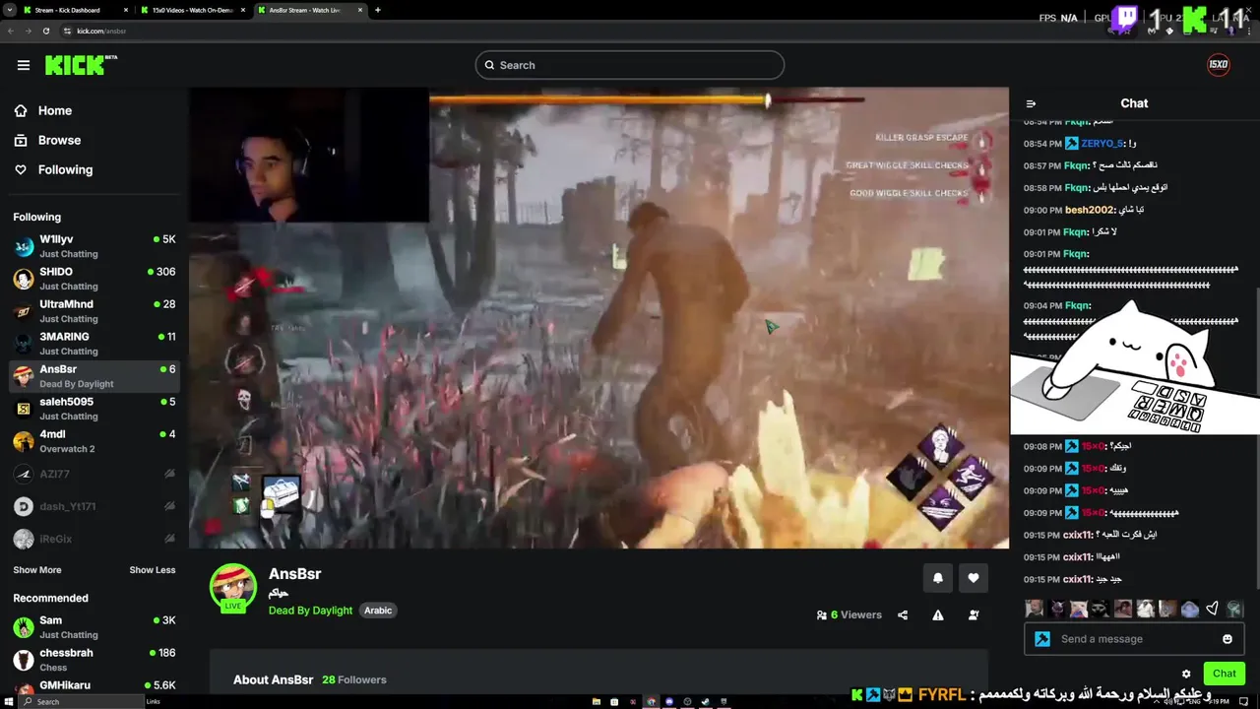This screenshot has height=709, width=1260.
Task: Collapse list with Show Less
Action: tap(153, 570)
